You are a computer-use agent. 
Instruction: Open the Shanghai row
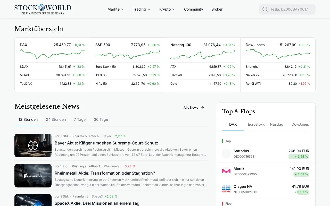pos(278,67)
